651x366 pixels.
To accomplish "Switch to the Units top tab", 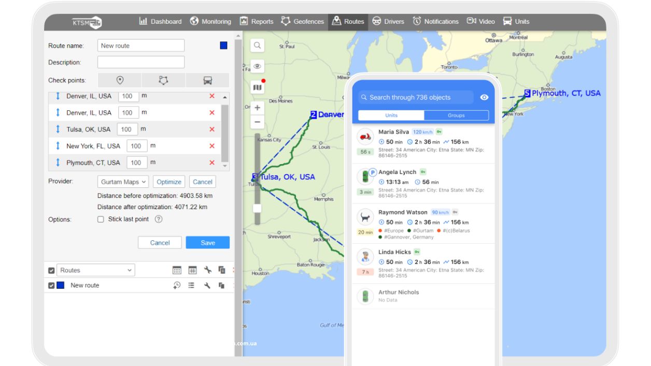I will pyautogui.click(x=516, y=22).
